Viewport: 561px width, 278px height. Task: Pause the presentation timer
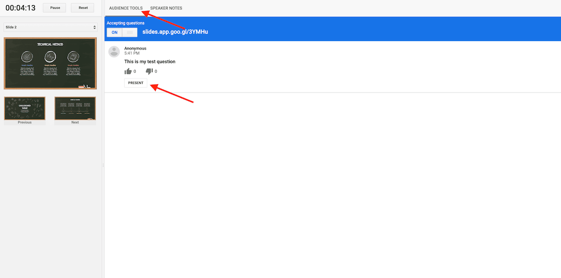click(55, 8)
